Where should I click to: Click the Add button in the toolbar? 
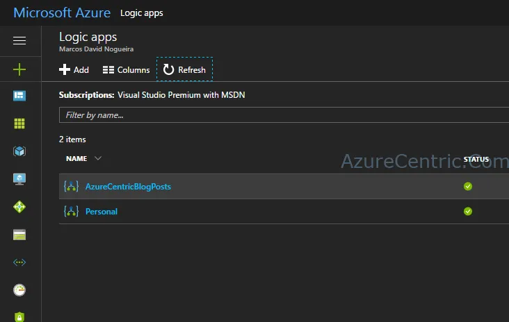[x=74, y=69]
